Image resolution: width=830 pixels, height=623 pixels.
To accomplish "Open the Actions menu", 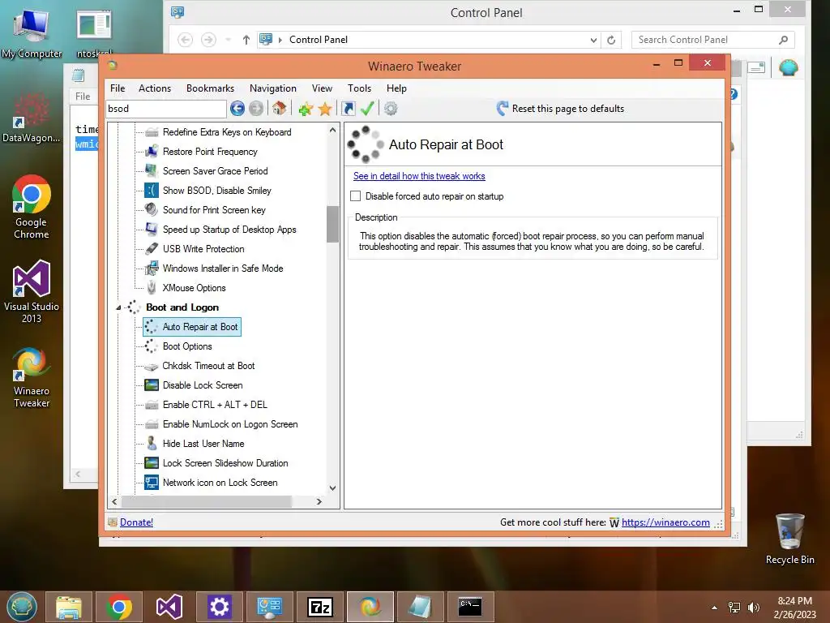I will [x=155, y=88].
